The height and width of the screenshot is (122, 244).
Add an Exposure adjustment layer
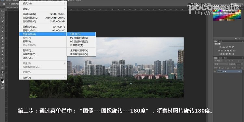(230, 47)
